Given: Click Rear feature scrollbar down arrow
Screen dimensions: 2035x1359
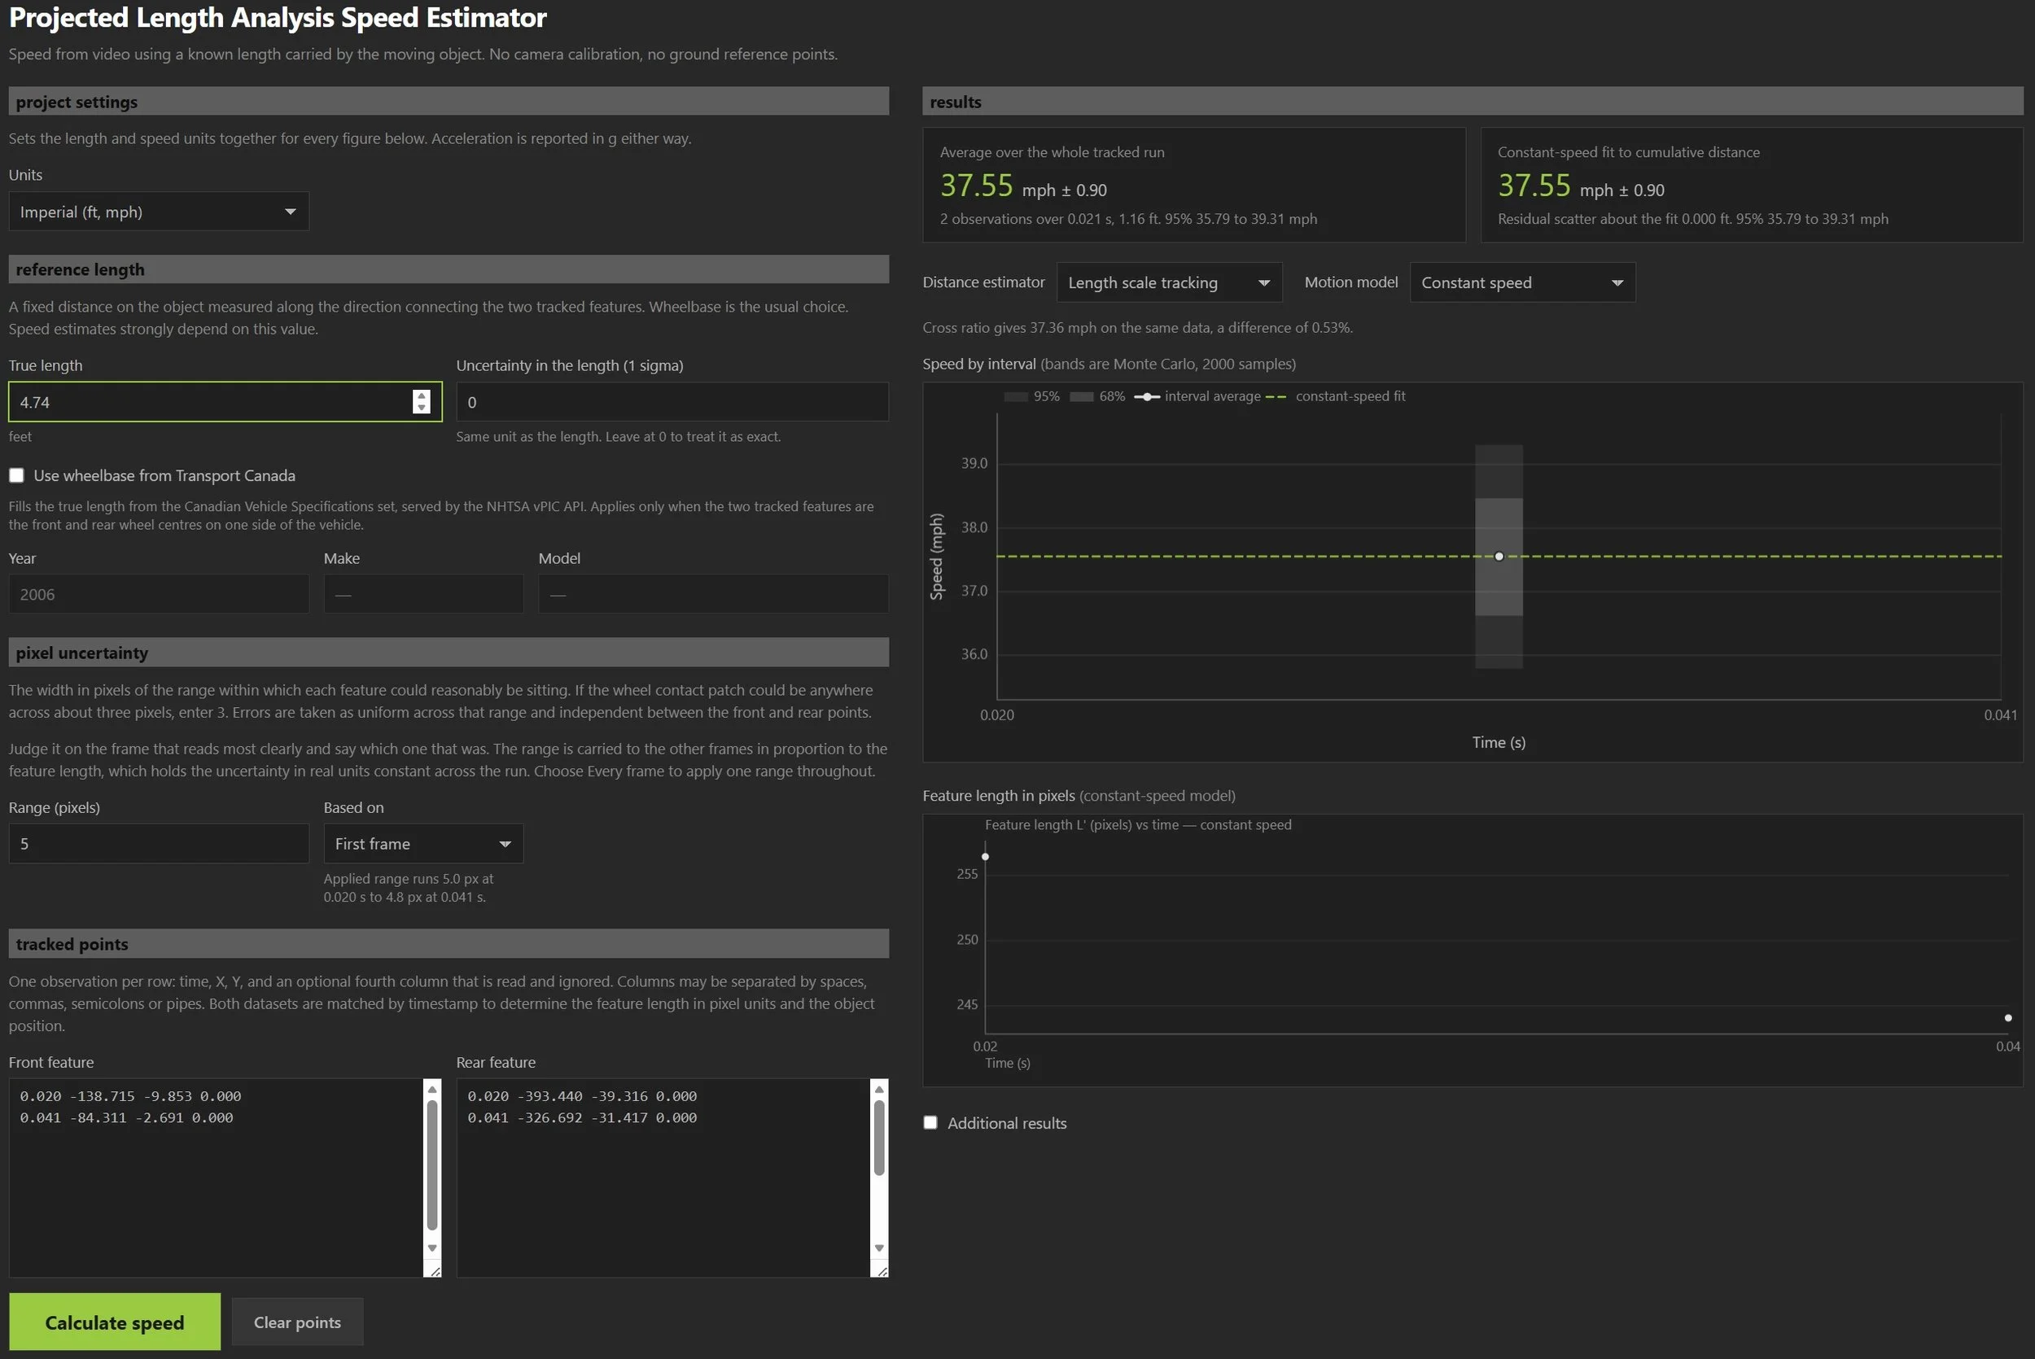Looking at the screenshot, I should [879, 1248].
